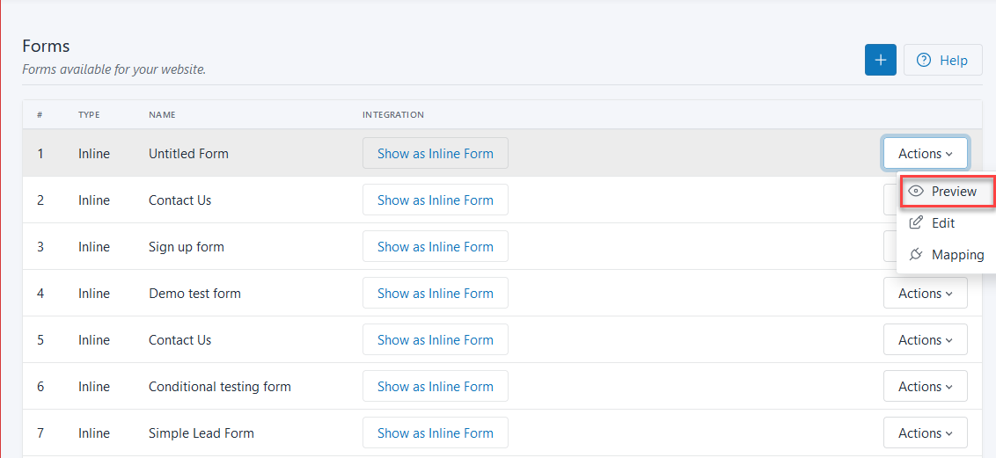Click row number 4
The height and width of the screenshot is (458, 996).
pyautogui.click(x=40, y=293)
